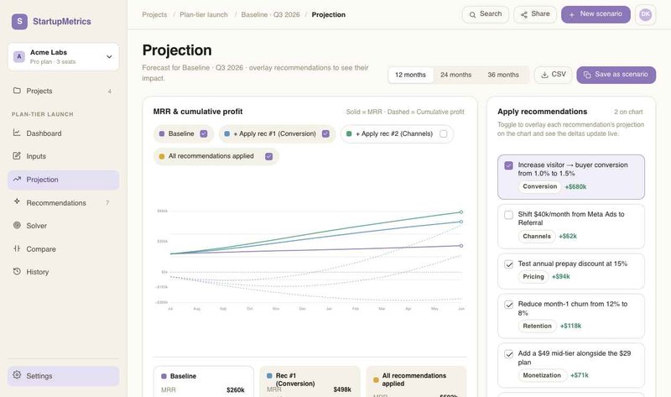
Task: Click the CSV download icon
Action: click(x=544, y=75)
